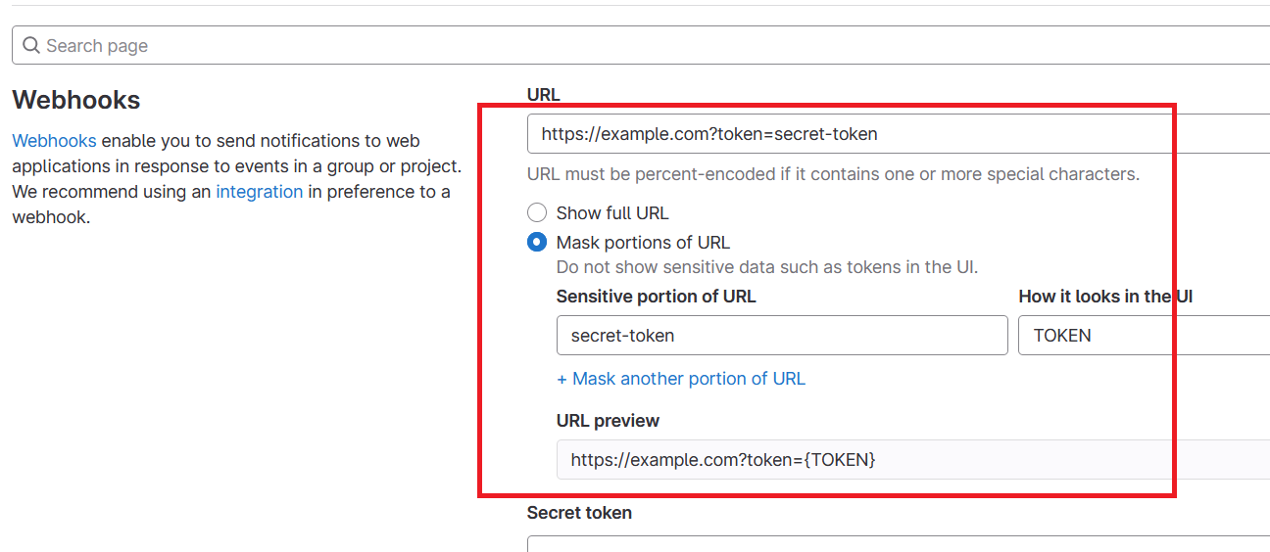Click the percent-encoded URL help text
Screen dimensions: 1270x552
[x=833, y=174]
